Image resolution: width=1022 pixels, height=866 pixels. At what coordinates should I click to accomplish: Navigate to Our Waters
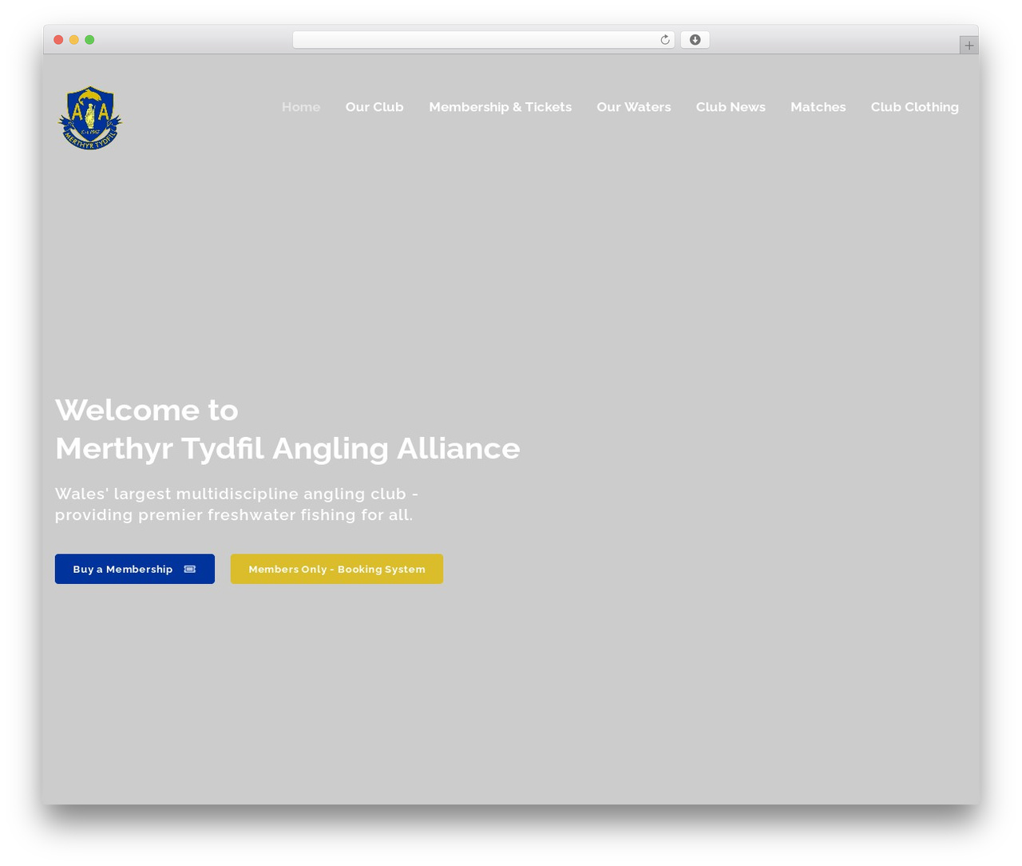tap(634, 107)
